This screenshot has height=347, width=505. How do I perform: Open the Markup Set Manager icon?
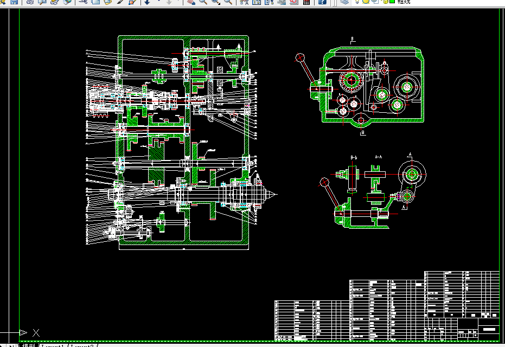coord(294,2)
